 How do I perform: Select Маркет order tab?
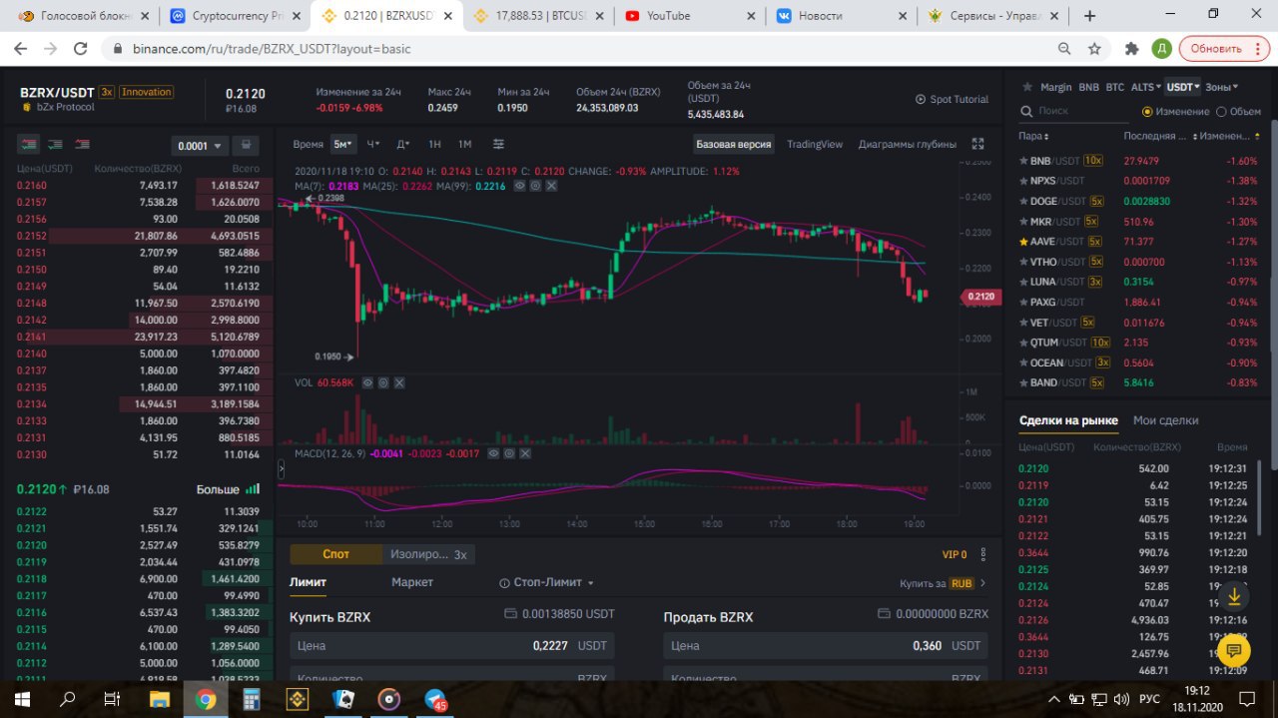pyautogui.click(x=412, y=582)
